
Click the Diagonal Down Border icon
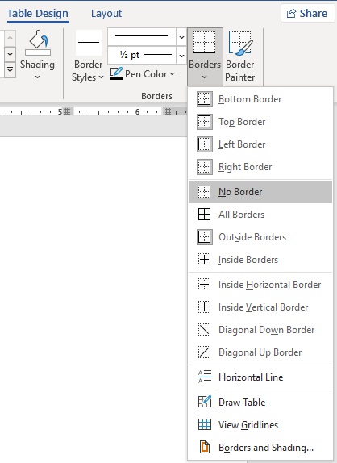[204, 330]
